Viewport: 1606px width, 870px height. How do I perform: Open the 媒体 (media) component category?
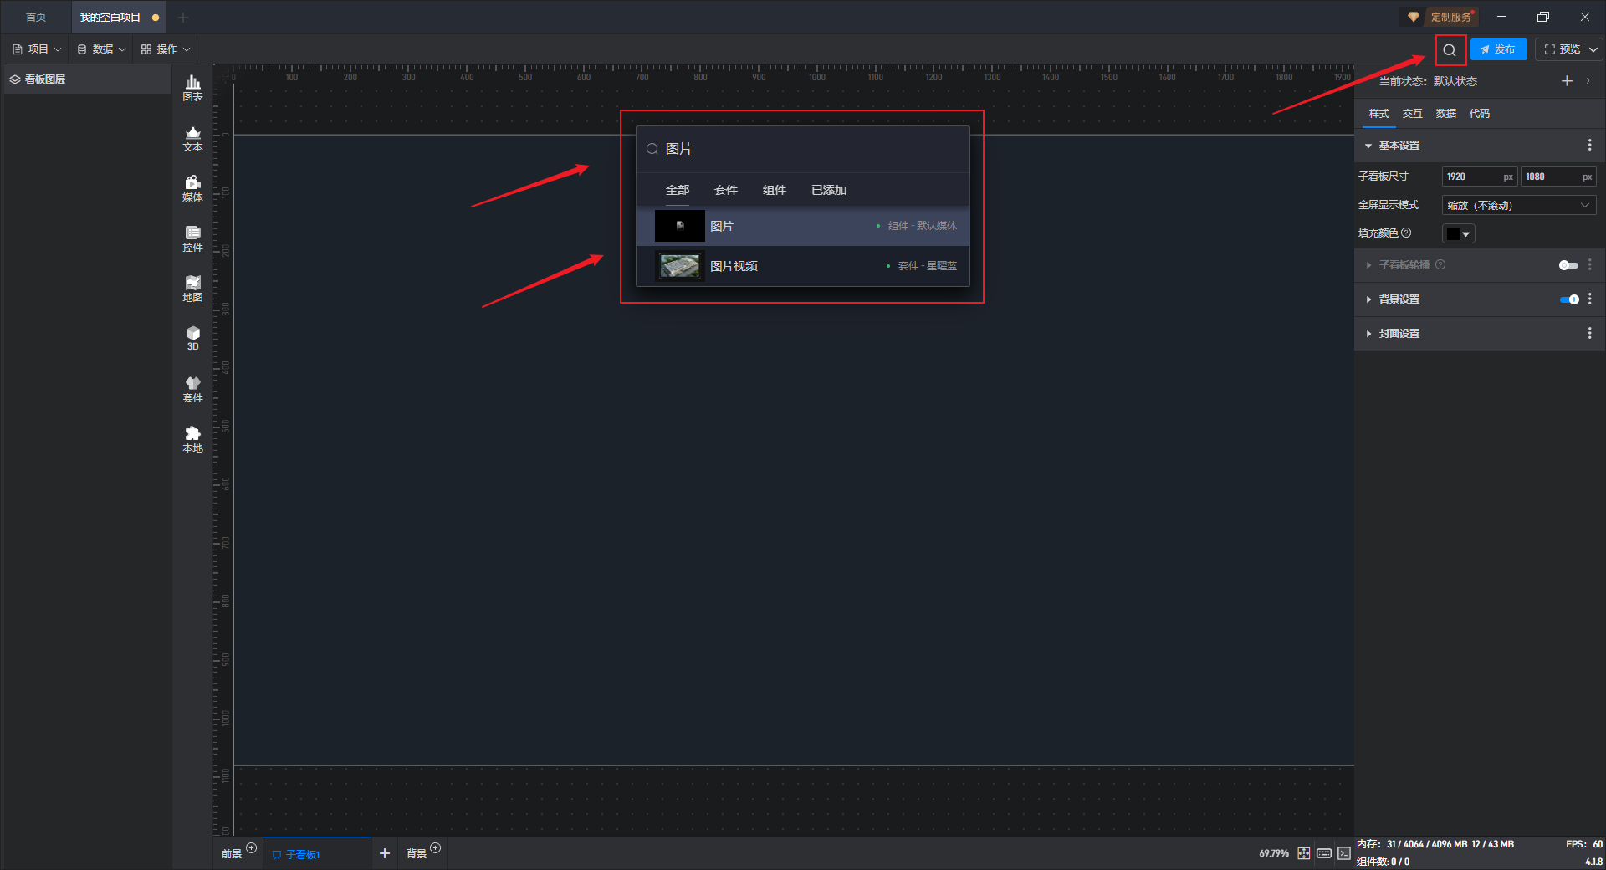point(192,188)
